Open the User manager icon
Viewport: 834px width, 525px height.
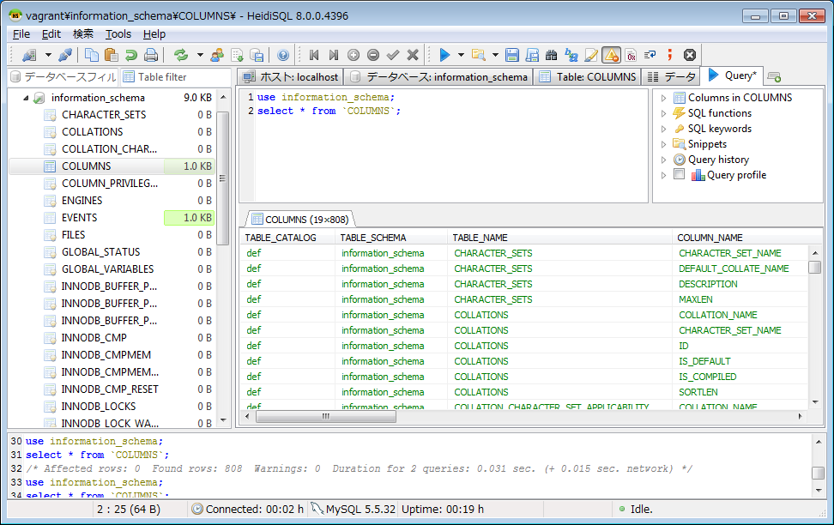point(217,55)
